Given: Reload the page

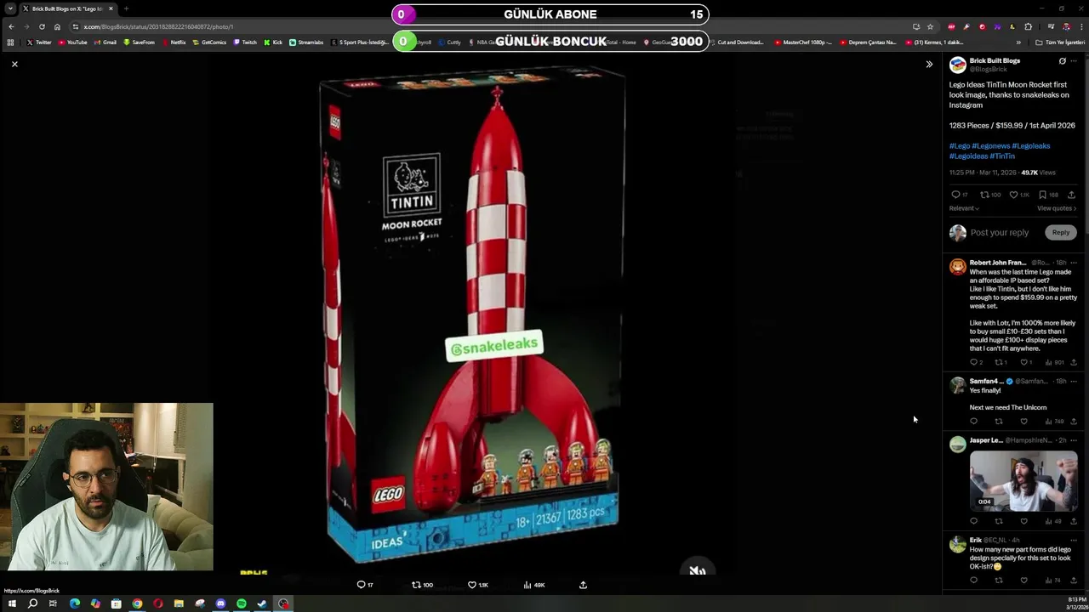Looking at the screenshot, I should tap(42, 26).
